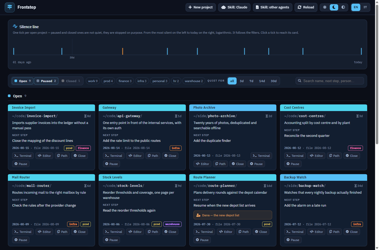Viewport: 379px width, 250px height.
Task: Pause the Route Planner project
Action: (202, 240)
